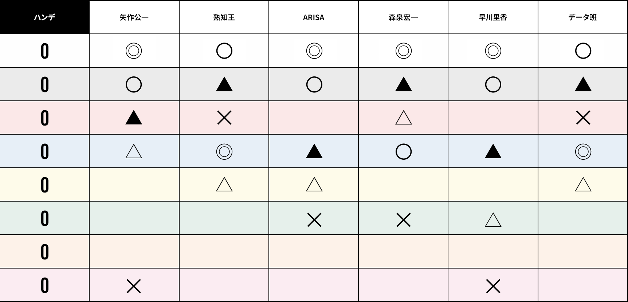Viewport: 628px width, 302px height.
Task: Click the hollow triangle in ARISA's yellow row
Action: pos(314,184)
